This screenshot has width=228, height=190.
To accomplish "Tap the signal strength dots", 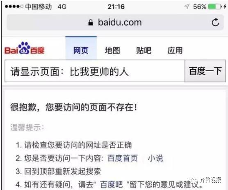I will (x=14, y=7).
